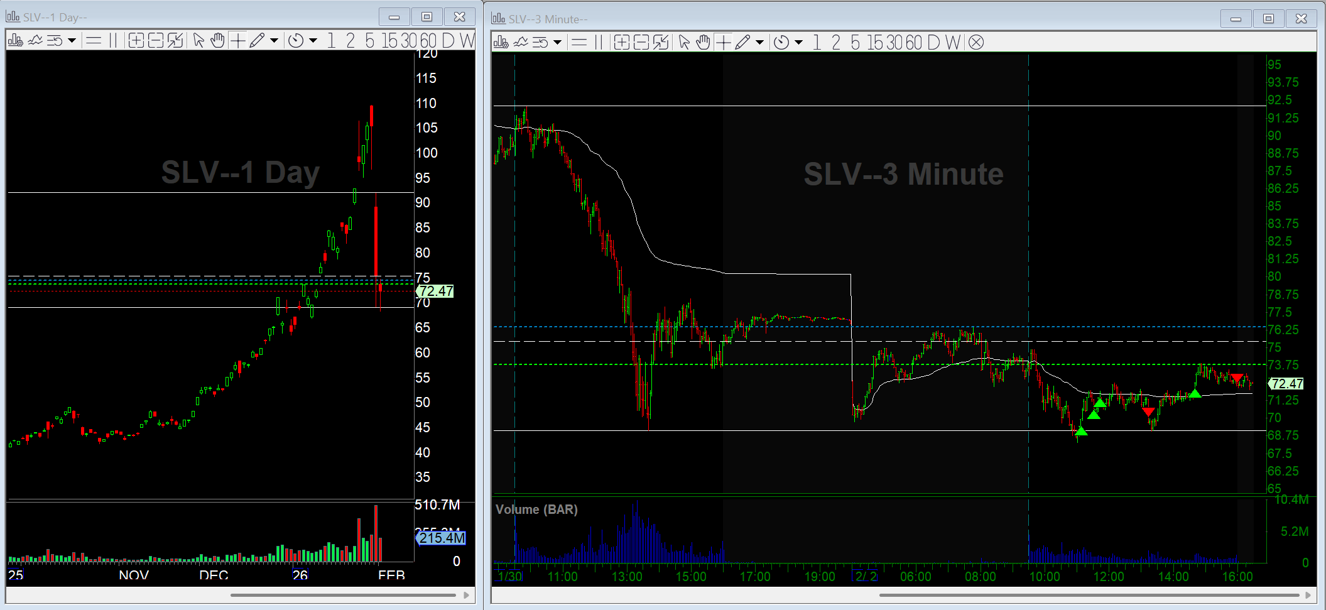The image size is (1326, 610).
Task: Set 3 Minute window to 15-minute interval
Action: (x=875, y=43)
